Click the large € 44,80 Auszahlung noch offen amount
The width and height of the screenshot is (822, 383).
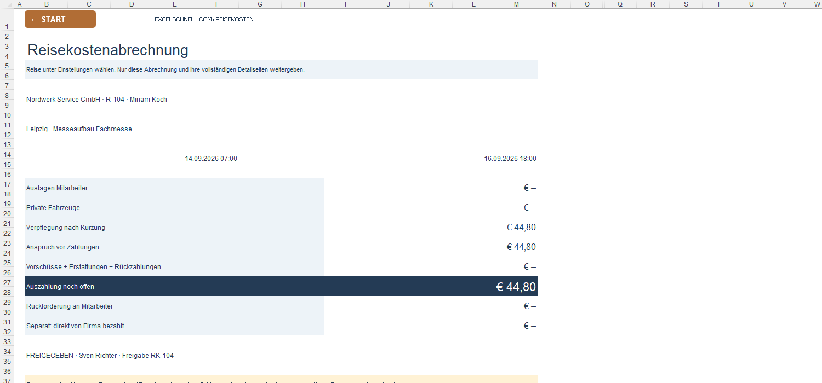tap(516, 287)
